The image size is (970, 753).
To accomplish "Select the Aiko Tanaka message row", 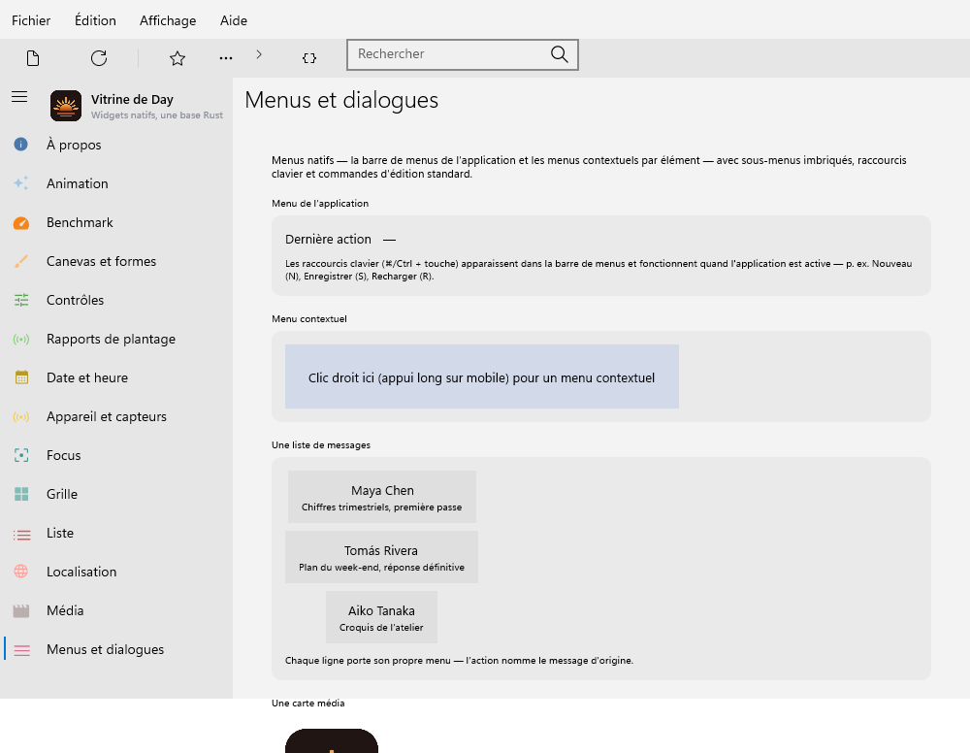I will [x=381, y=617].
